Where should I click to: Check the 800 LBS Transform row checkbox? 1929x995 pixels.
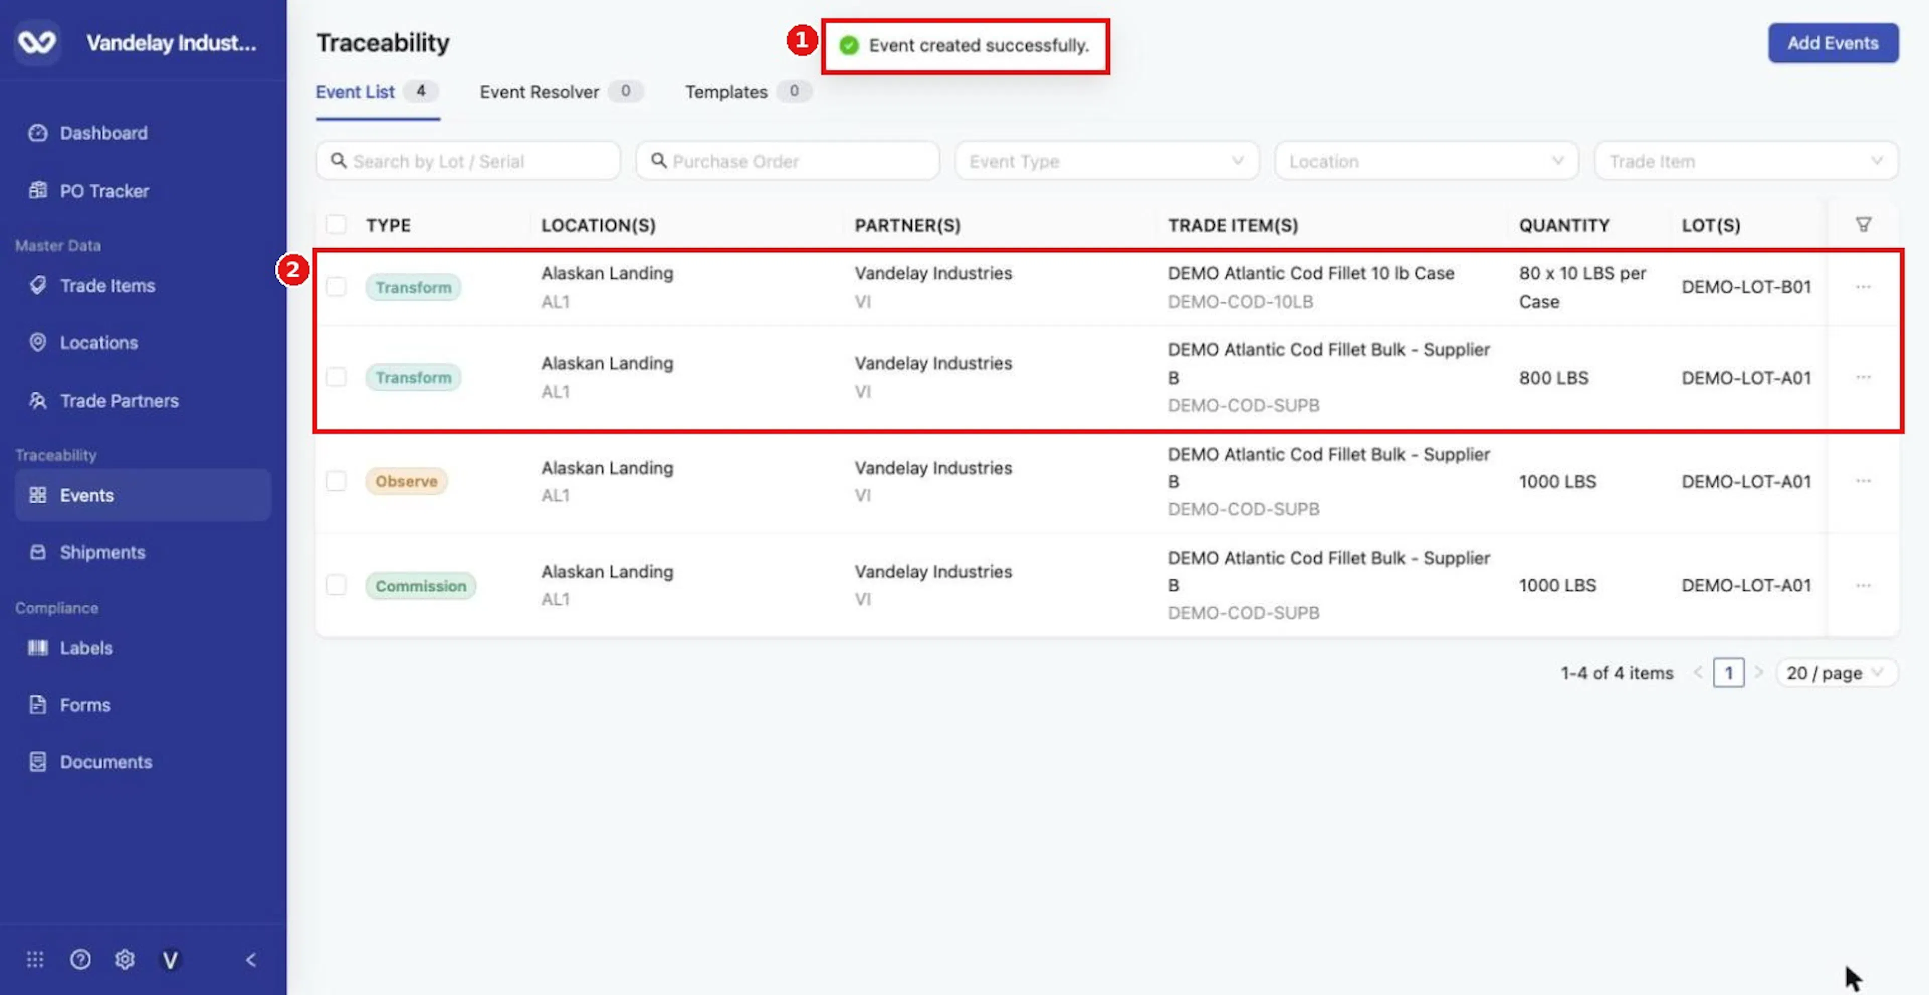click(x=336, y=377)
